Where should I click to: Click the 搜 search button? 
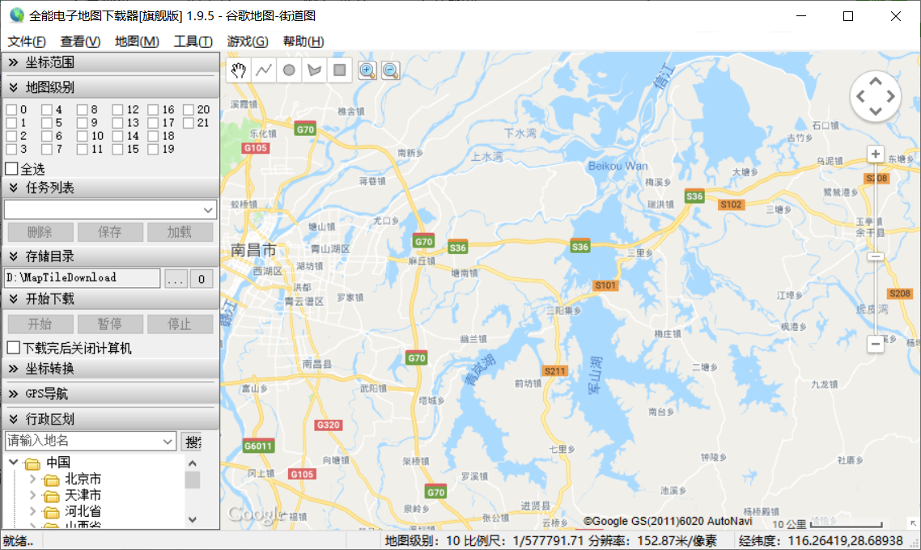(193, 442)
